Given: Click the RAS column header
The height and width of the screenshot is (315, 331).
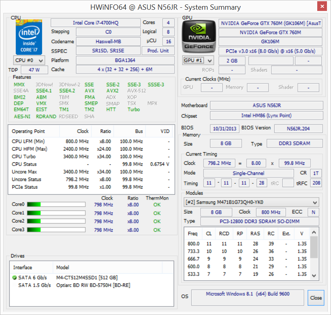Looking at the screenshot, I should click(x=255, y=234).
